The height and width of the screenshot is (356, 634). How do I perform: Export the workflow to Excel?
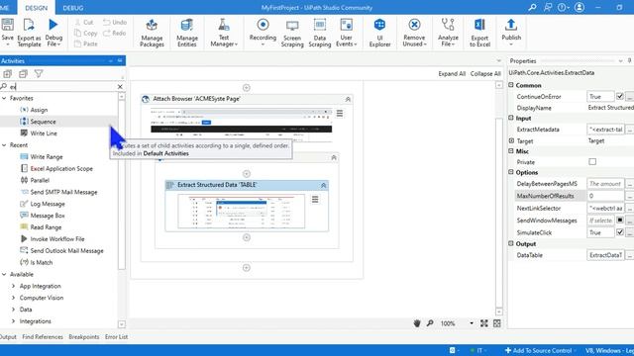(x=479, y=33)
